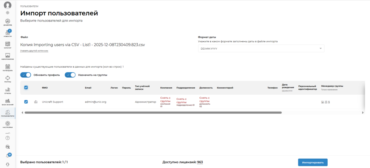
Task: Click the 'Пользователи' breadcrumb
Action: [x=30, y=6]
